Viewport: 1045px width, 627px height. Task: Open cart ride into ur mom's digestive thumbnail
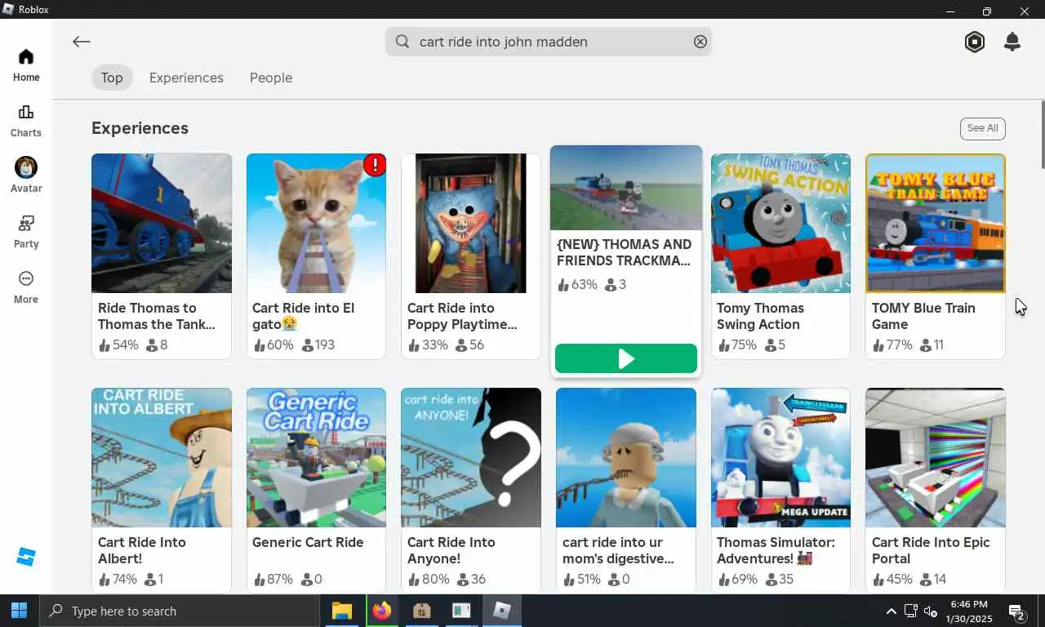[626, 457]
